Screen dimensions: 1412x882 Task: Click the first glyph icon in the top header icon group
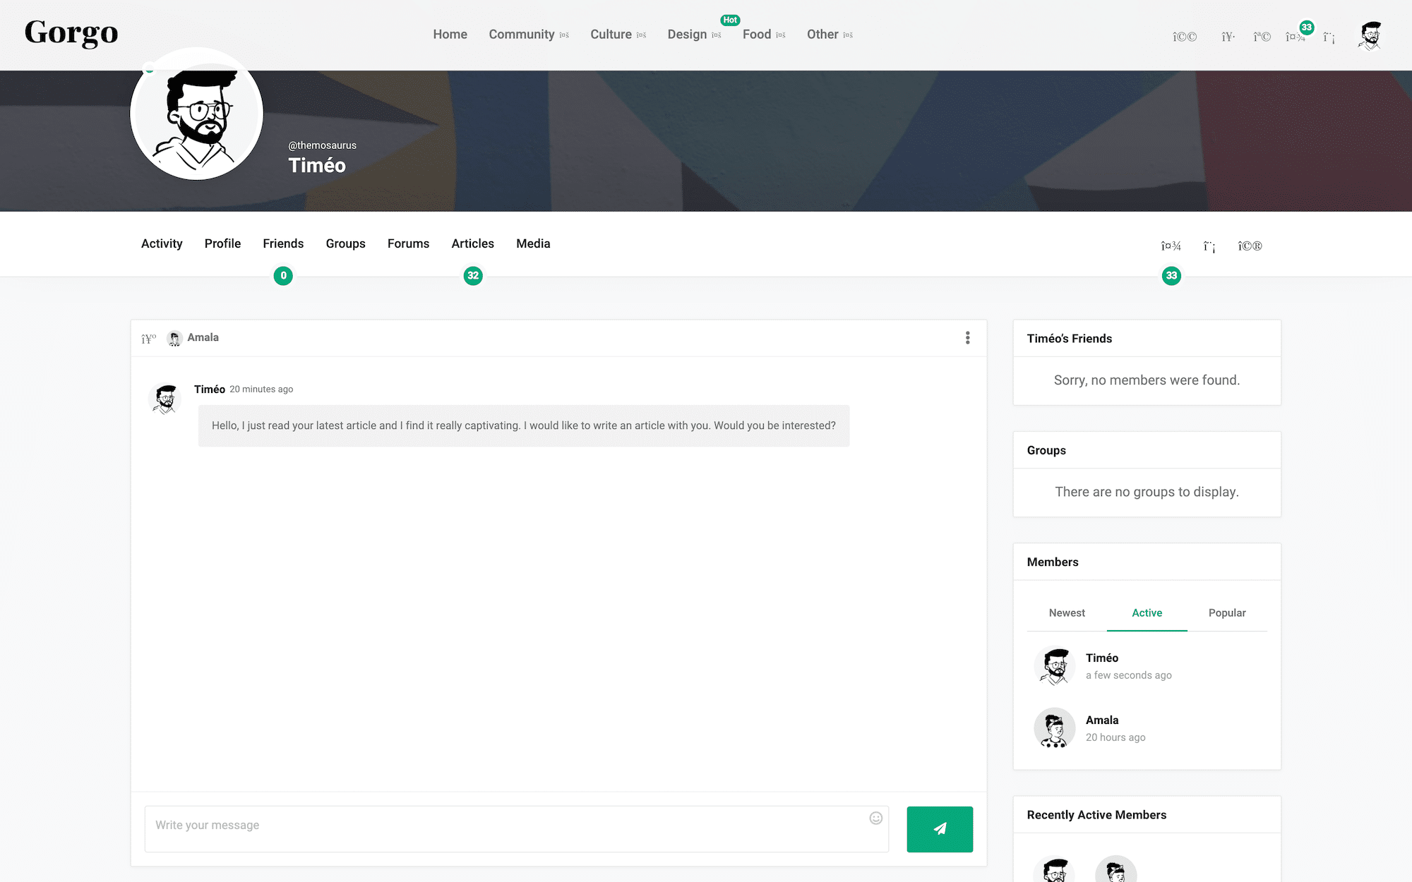(1185, 37)
